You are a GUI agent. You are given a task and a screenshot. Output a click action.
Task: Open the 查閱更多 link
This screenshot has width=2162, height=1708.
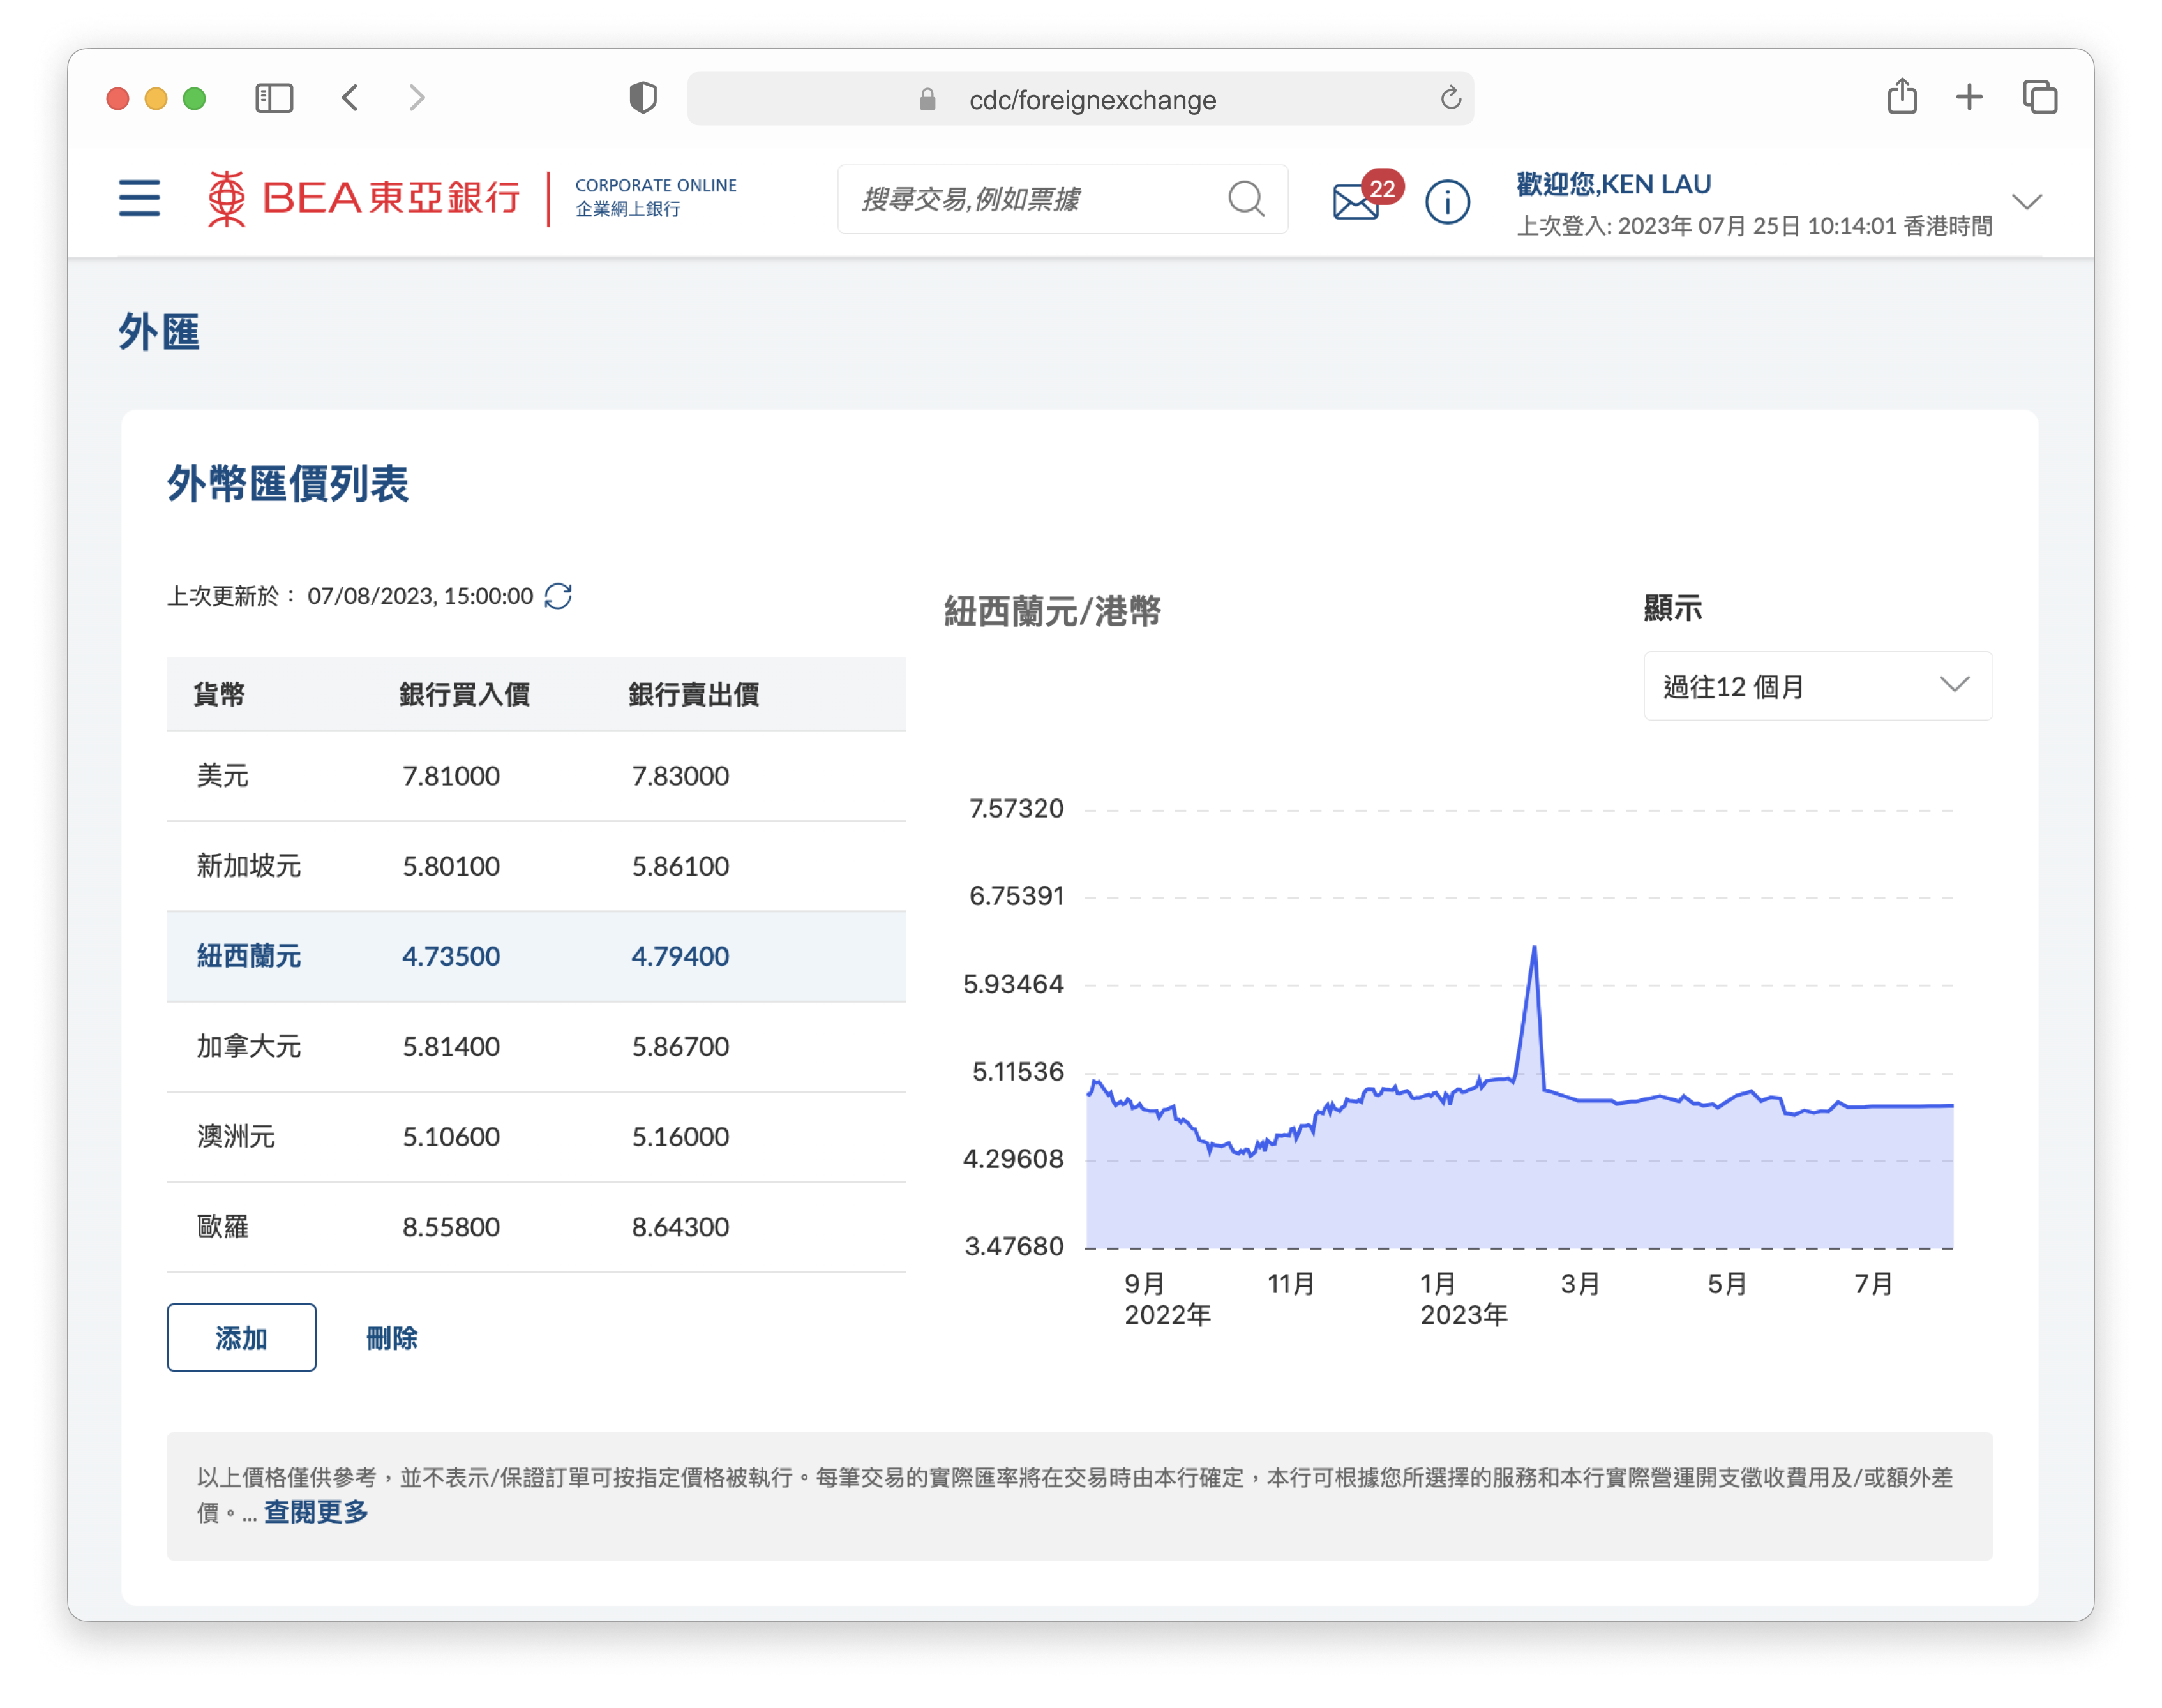(316, 1511)
